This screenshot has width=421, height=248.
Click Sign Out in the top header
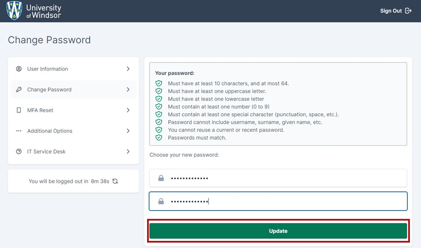pos(390,11)
